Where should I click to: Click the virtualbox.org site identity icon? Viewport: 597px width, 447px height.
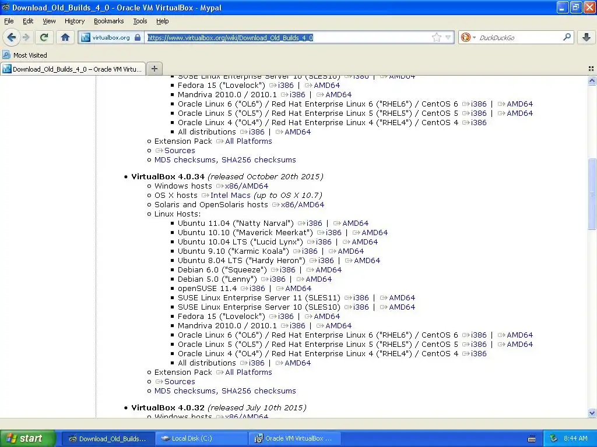86,37
